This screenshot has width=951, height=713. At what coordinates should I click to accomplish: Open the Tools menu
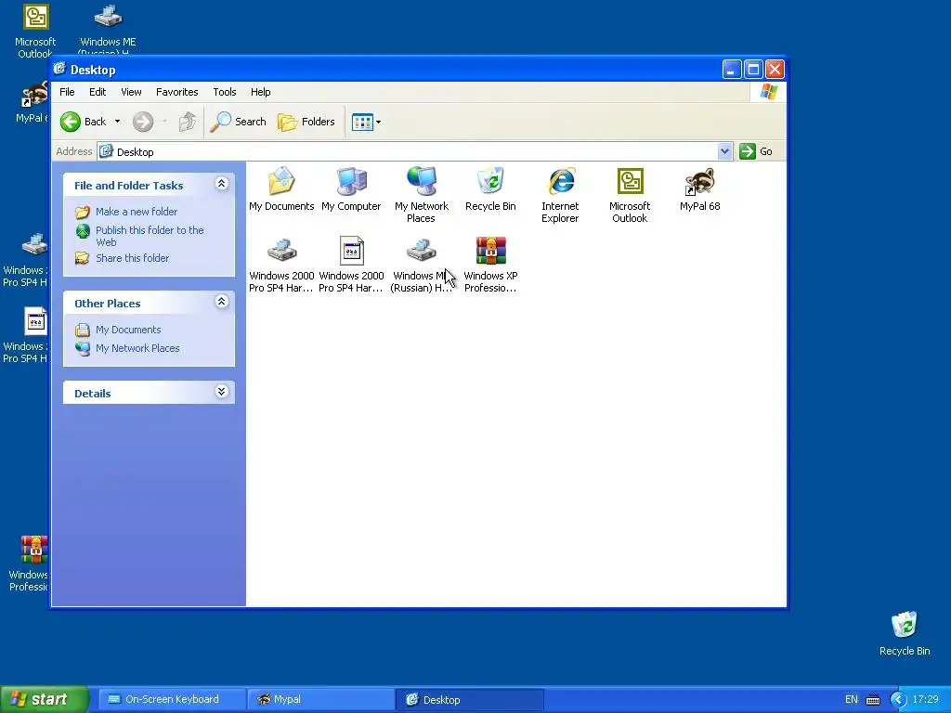tap(225, 92)
